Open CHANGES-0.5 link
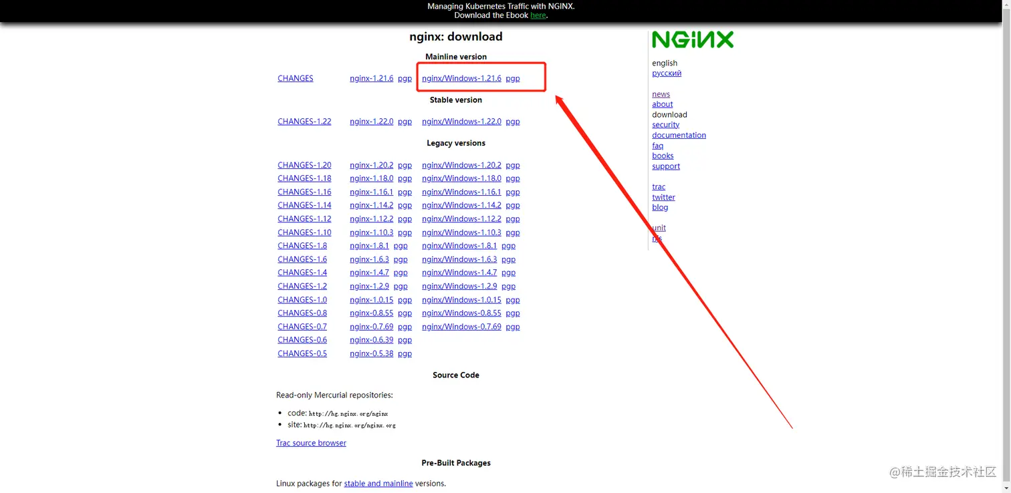Screen dimensions: 1011x493 click(x=302, y=353)
